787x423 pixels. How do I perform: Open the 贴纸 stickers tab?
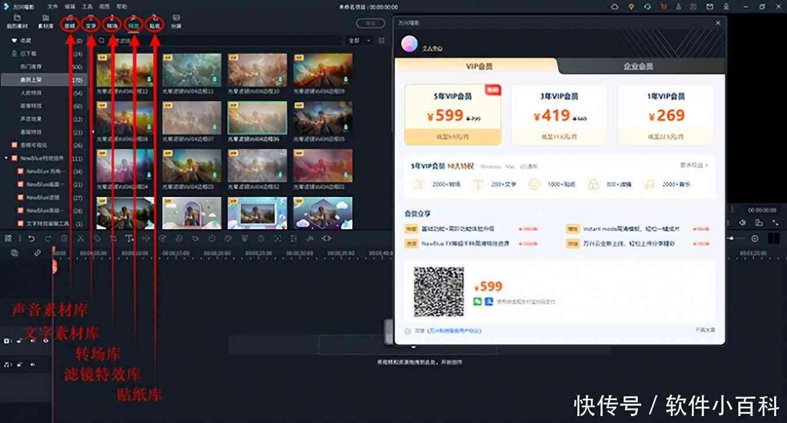coord(155,22)
